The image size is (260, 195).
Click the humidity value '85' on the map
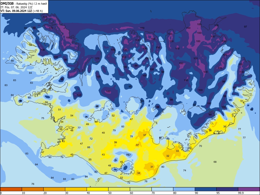tap(29, 97)
